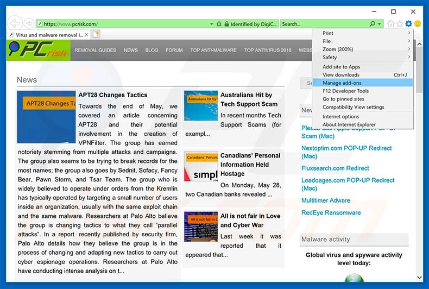The image size is (429, 289).
Task: Close the Virus and malware removal tab
Action: (86, 35)
